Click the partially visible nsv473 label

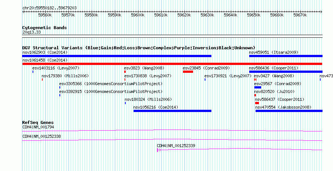(x=326, y=76)
